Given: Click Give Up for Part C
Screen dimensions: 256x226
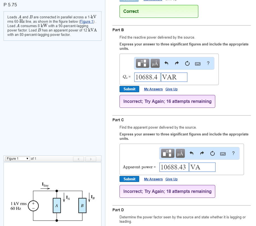Looking at the screenshot, I should click(171, 179).
